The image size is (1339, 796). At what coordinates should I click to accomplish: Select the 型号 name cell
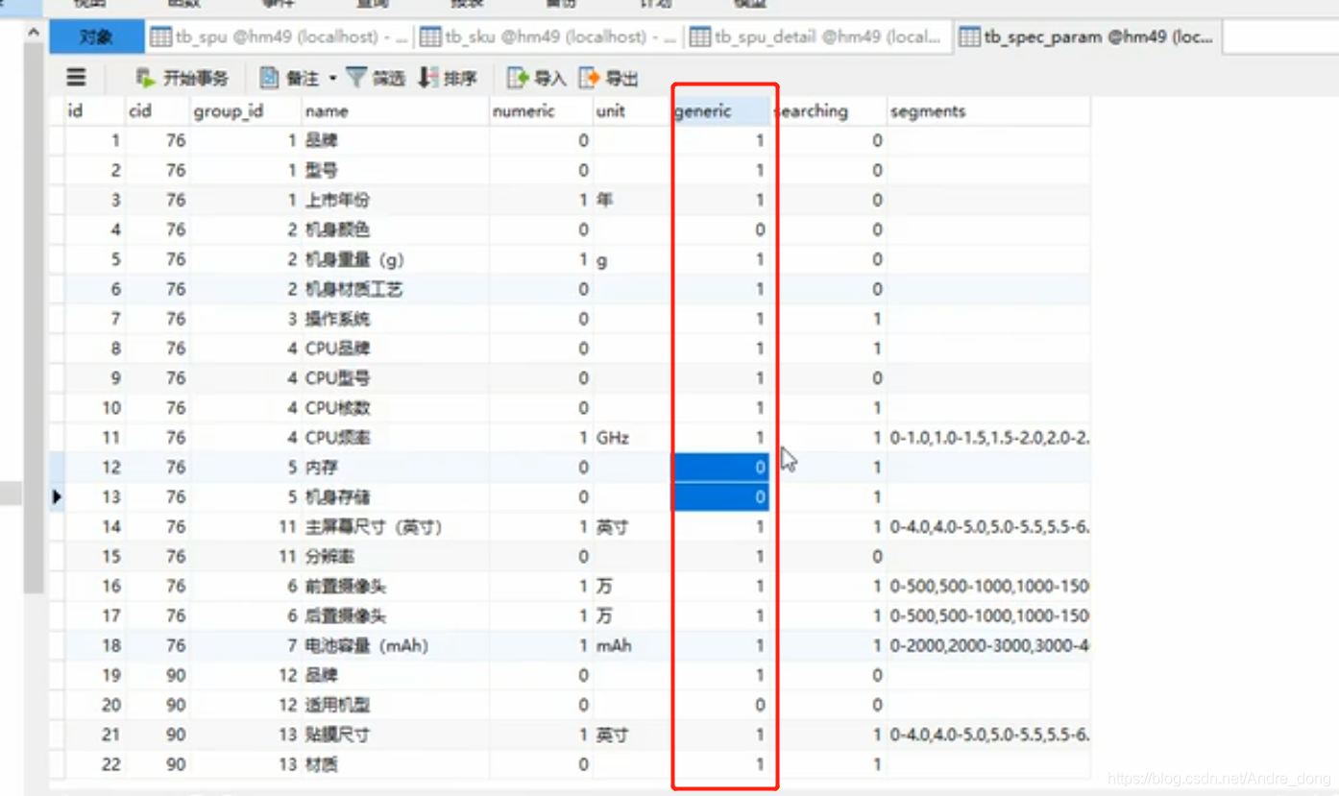click(x=395, y=170)
